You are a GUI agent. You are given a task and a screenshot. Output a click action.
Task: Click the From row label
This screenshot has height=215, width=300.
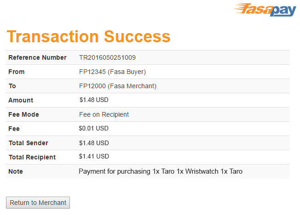click(x=17, y=72)
